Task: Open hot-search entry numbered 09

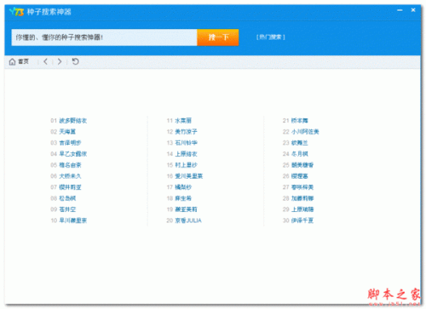Action: (x=67, y=209)
